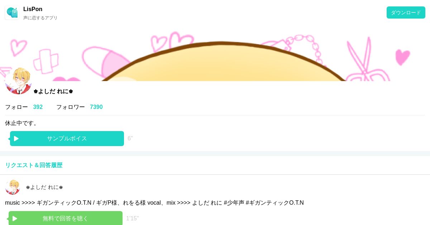Click the play triangle on the green answer button
Viewport: 430px width, 225px height.
coord(15,219)
